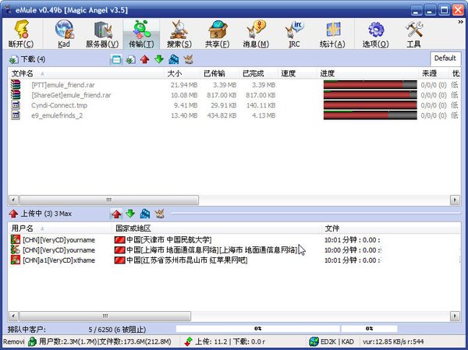
Task: Click progress bar of [ShareGet]emule_friend.rar
Action: click(x=370, y=95)
